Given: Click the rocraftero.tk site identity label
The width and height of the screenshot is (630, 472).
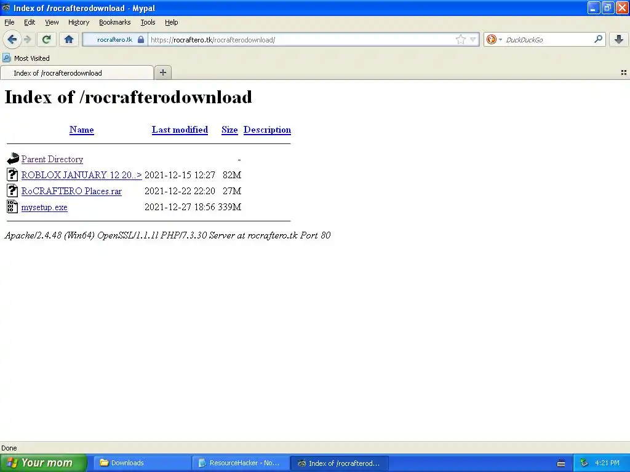Looking at the screenshot, I should tap(114, 40).
